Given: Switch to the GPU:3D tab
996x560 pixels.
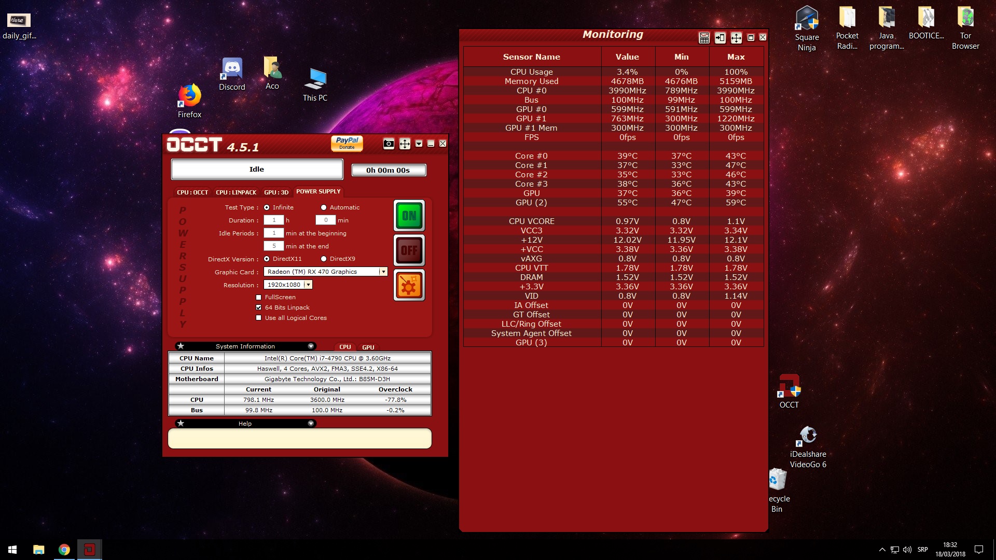Looking at the screenshot, I should pyautogui.click(x=276, y=192).
